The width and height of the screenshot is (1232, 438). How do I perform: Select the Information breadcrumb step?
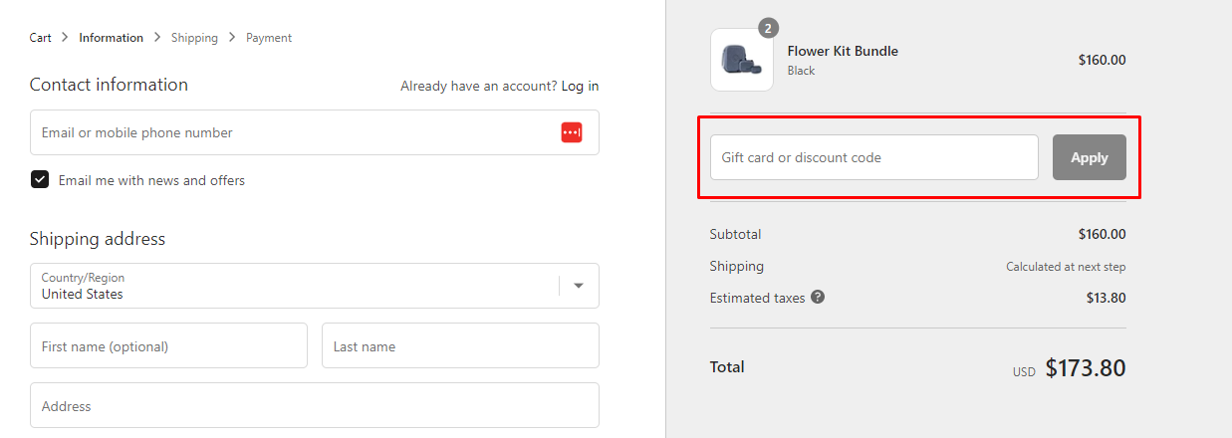112,38
